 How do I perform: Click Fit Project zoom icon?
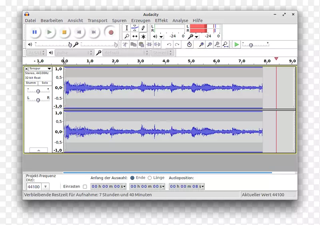[225, 44]
